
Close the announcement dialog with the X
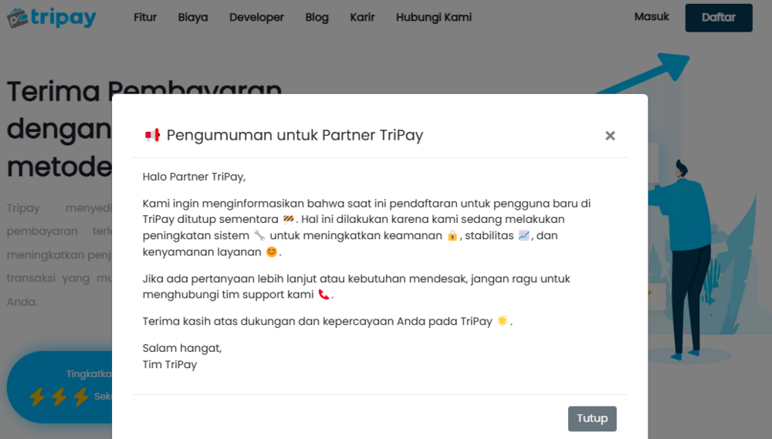pyautogui.click(x=610, y=136)
